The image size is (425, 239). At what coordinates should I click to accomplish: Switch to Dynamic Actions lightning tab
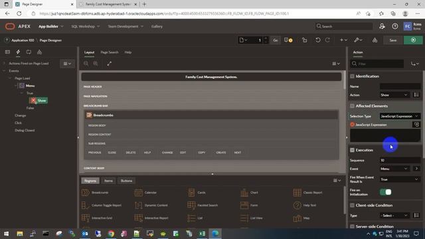click(x=18, y=52)
